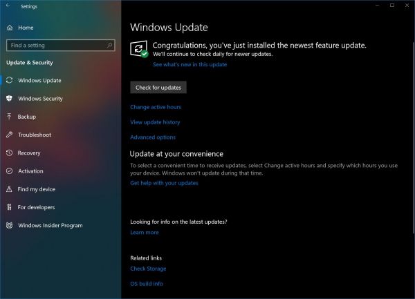Click the For developers sliders icon
Screen dimensions: 415x299
[9, 207]
